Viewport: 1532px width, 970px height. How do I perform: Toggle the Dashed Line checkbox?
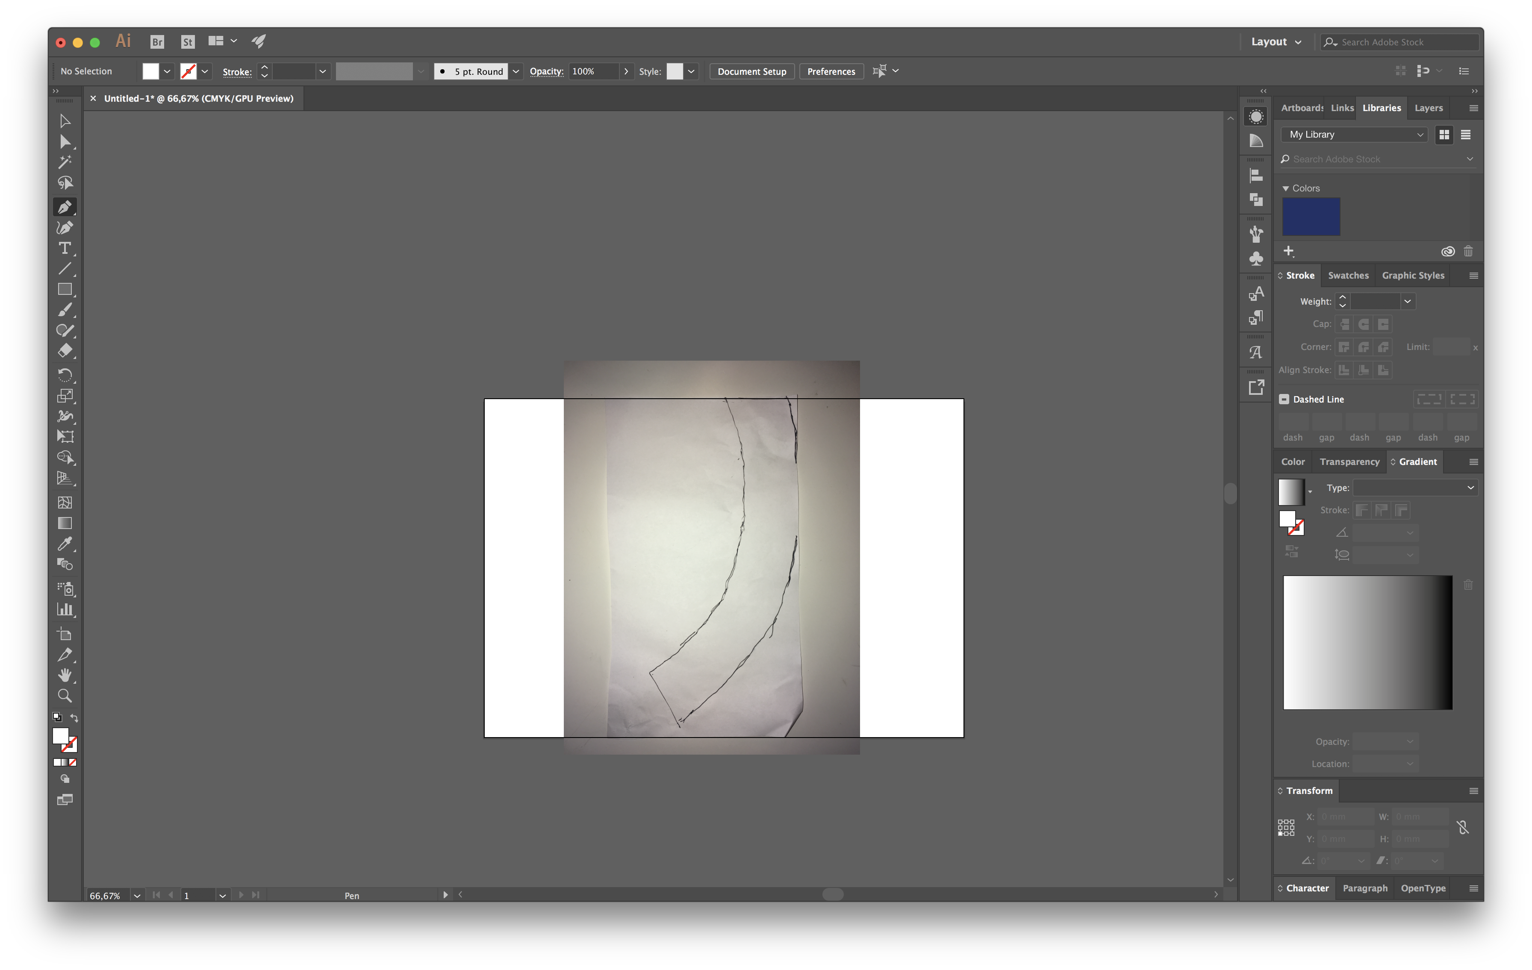pos(1284,399)
